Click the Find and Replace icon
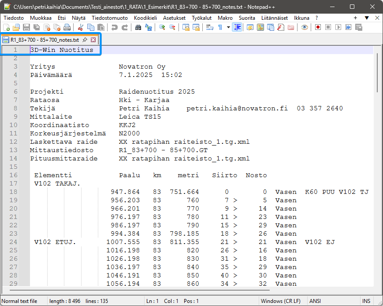Screen dimensions: 383x306 pos(149,27)
